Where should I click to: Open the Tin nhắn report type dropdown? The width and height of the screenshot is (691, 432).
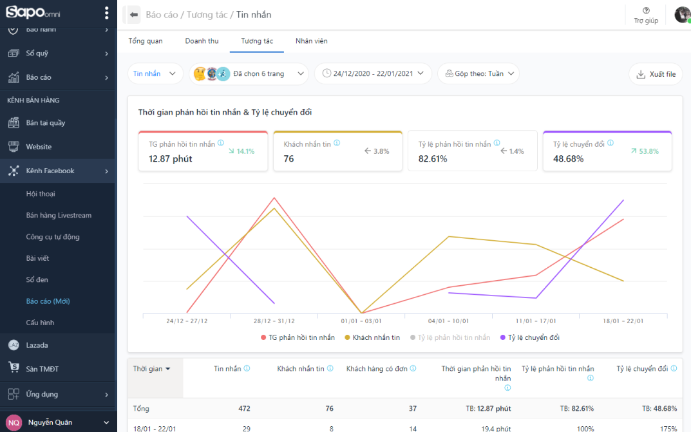click(x=155, y=74)
